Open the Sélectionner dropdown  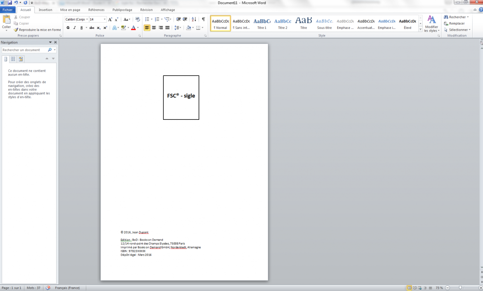point(457,30)
